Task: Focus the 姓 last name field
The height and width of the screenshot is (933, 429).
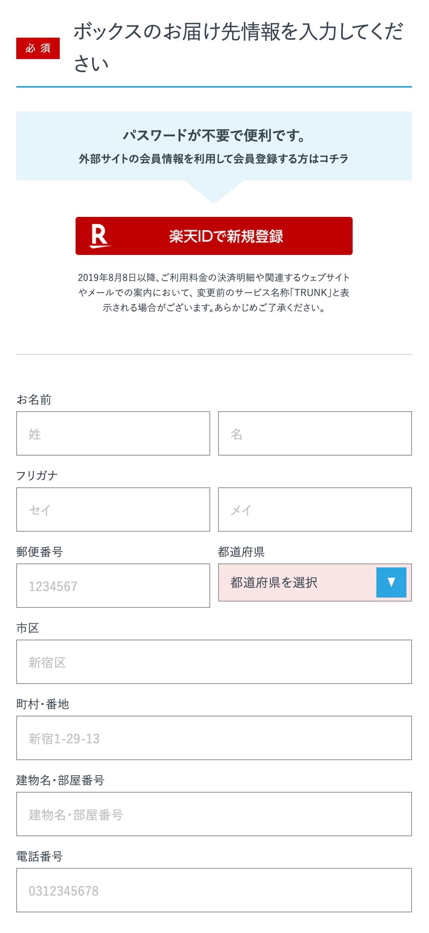Action: [x=113, y=433]
